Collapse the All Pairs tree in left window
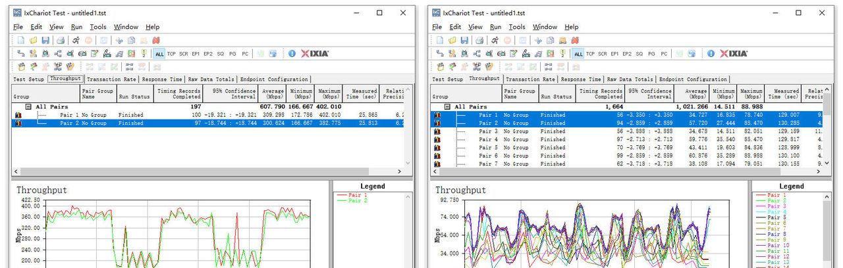Viewport: 843px width, 268px height. 28,106
